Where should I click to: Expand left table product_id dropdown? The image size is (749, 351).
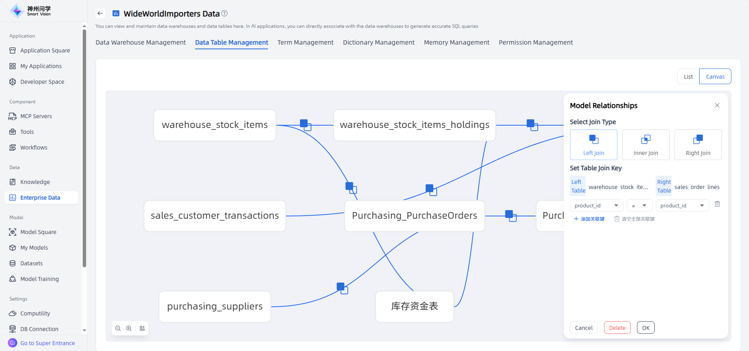(x=596, y=205)
